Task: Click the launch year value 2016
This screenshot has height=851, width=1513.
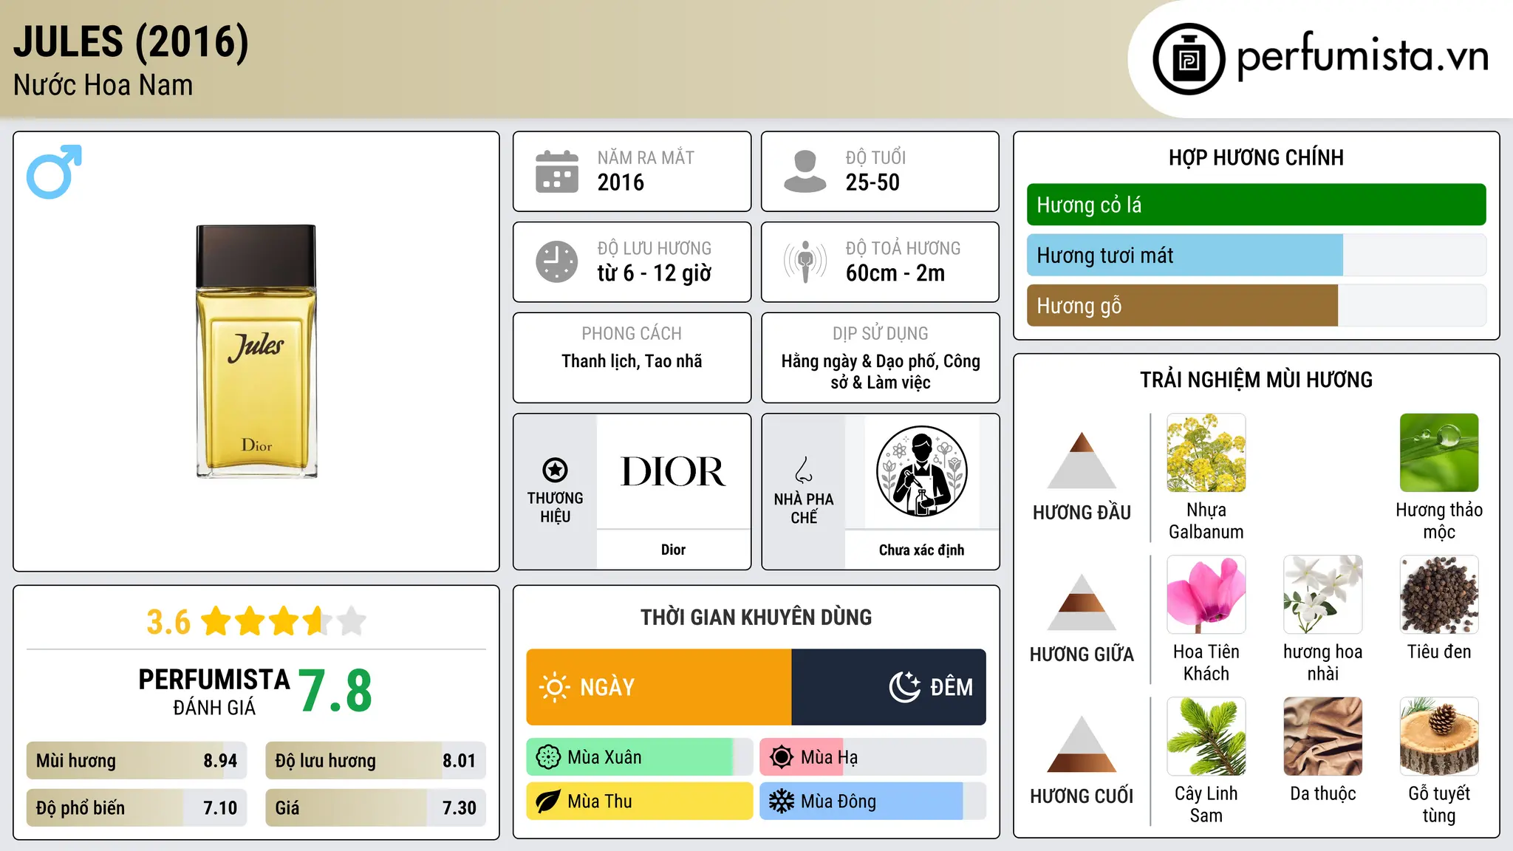Action: (x=621, y=182)
